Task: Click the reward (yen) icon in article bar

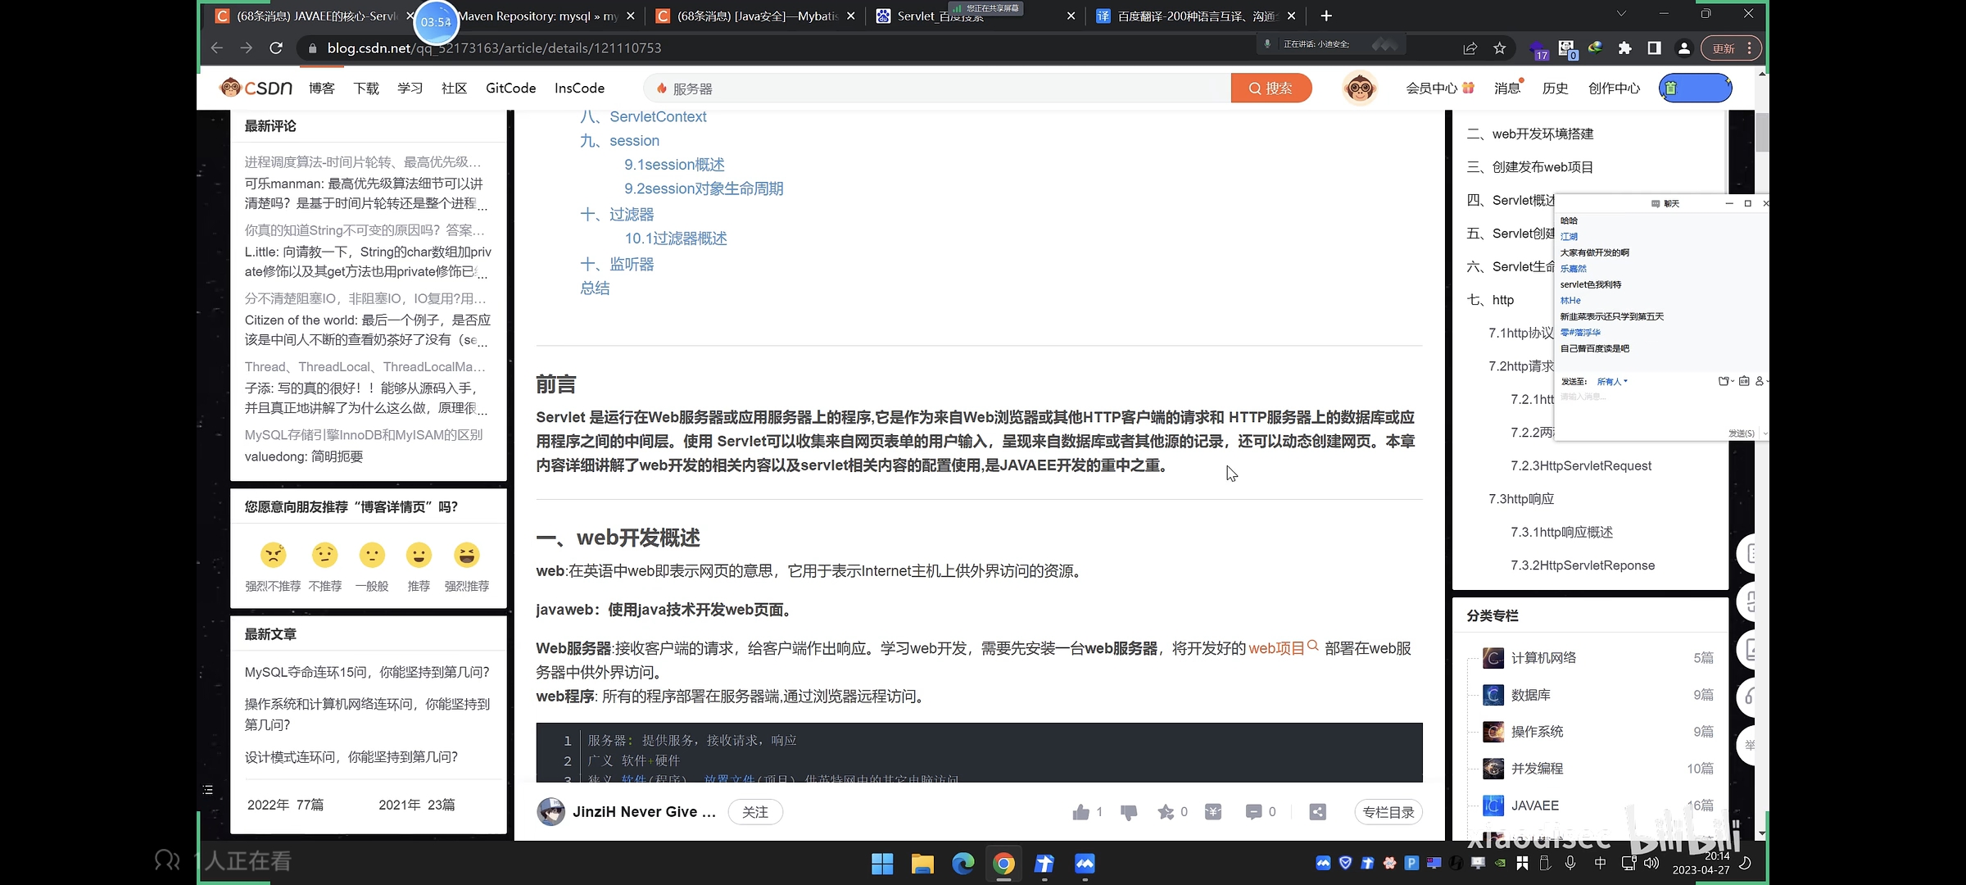Action: pyautogui.click(x=1213, y=812)
